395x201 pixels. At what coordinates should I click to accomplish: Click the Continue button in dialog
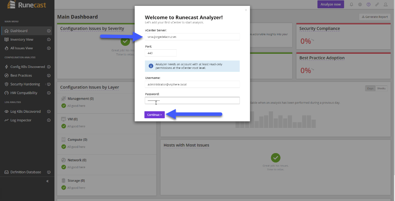(154, 114)
